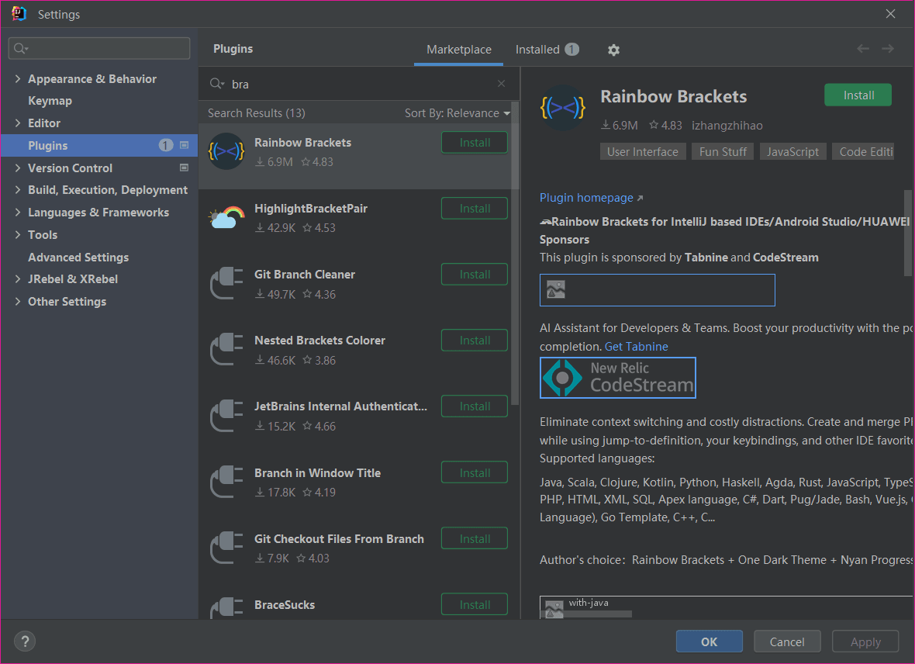This screenshot has width=915, height=664.
Task: Click the Plugins row project-level icon
Action: pos(184,145)
